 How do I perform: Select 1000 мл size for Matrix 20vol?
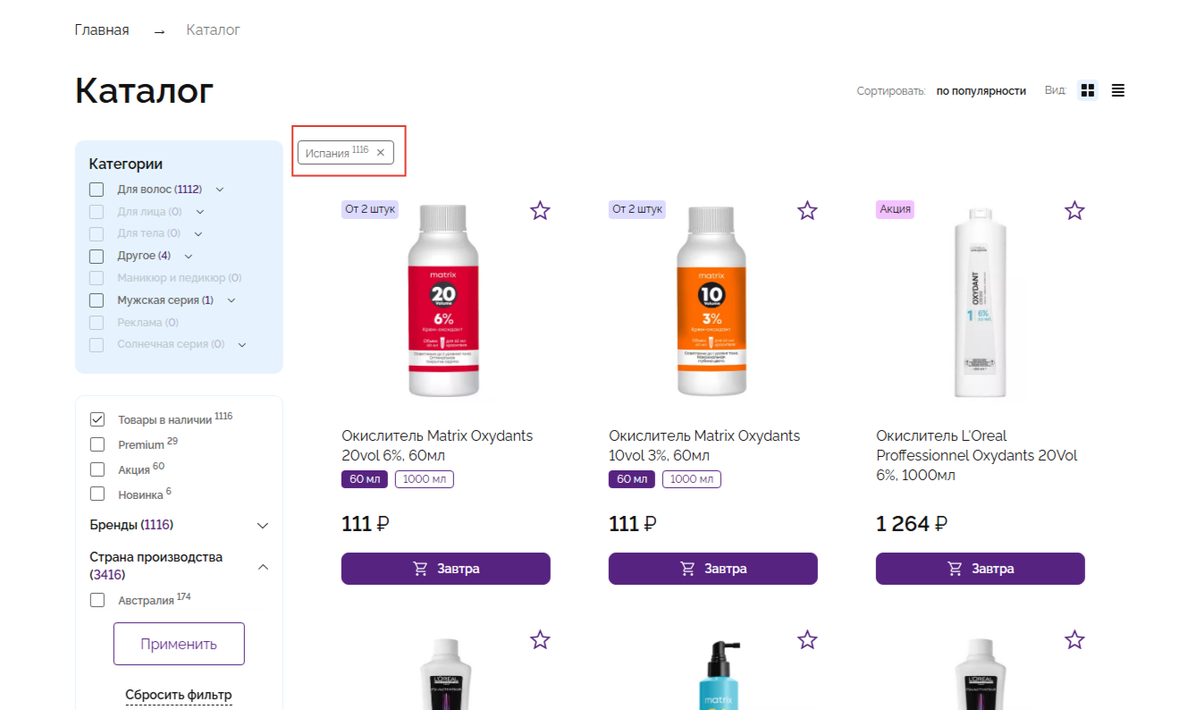[x=424, y=479]
